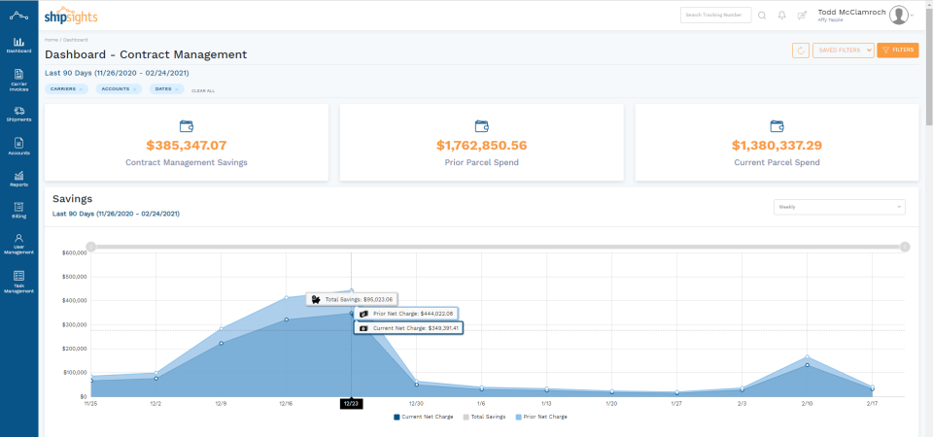
Task: Click wallet icon above Contract Management Savings
Action: 187,126
